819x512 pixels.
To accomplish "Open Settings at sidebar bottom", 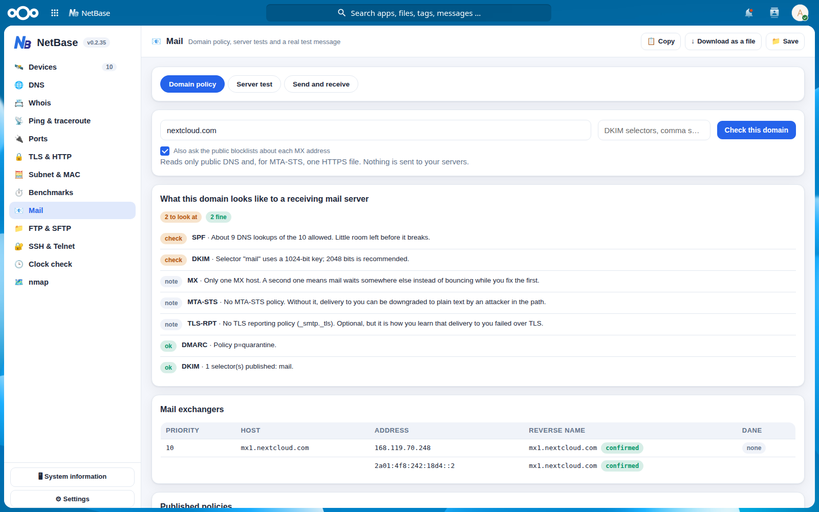I will click(x=72, y=499).
